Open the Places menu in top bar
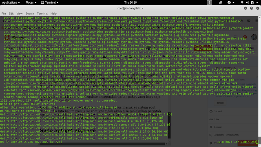 click(x=31, y=2)
